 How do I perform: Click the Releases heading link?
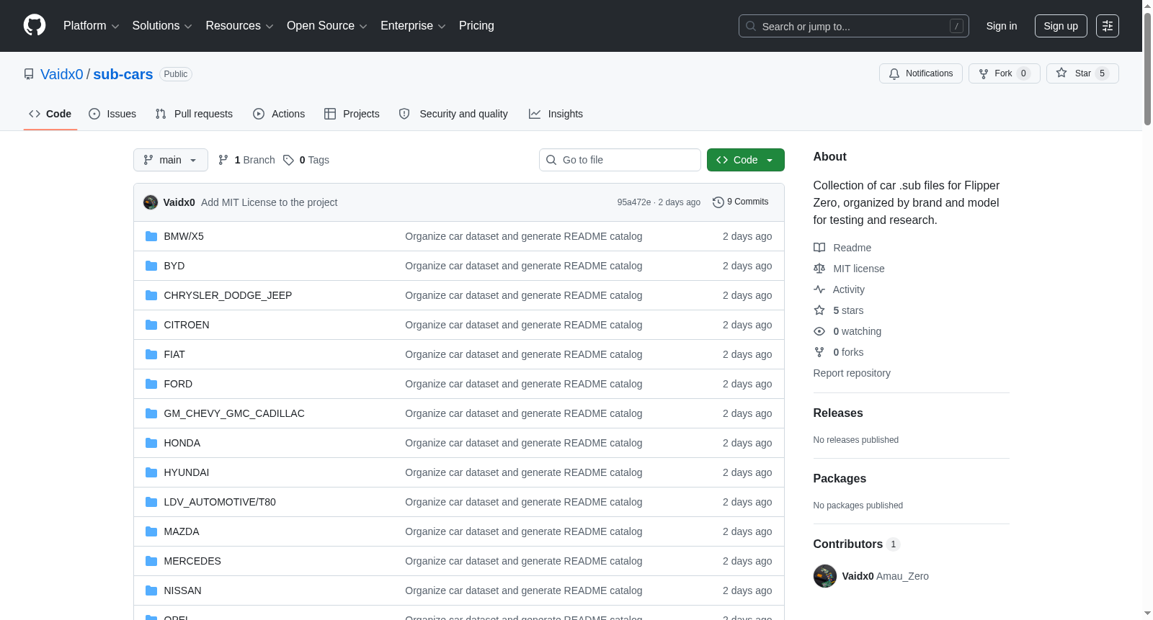click(838, 413)
